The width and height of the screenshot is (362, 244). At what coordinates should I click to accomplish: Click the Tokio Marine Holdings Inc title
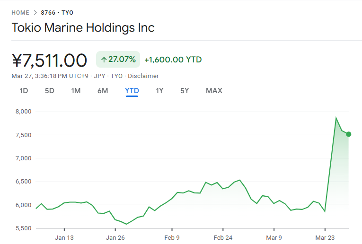(83, 27)
